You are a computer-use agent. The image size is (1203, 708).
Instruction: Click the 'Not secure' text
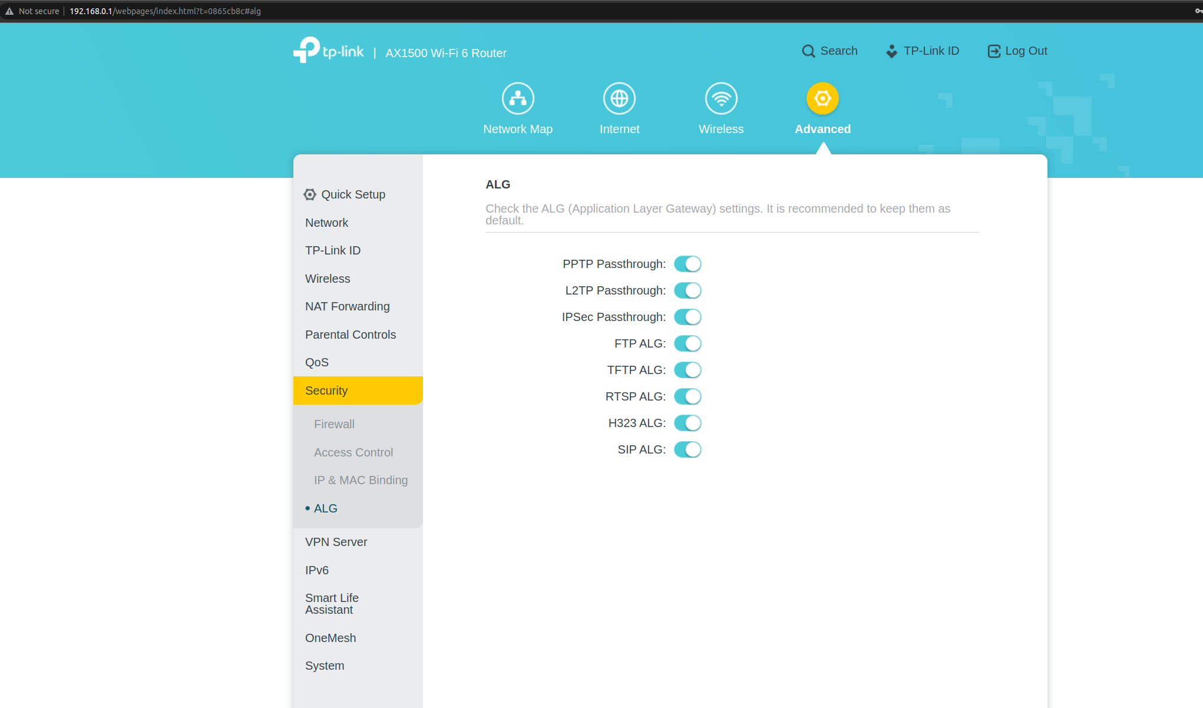tap(39, 11)
